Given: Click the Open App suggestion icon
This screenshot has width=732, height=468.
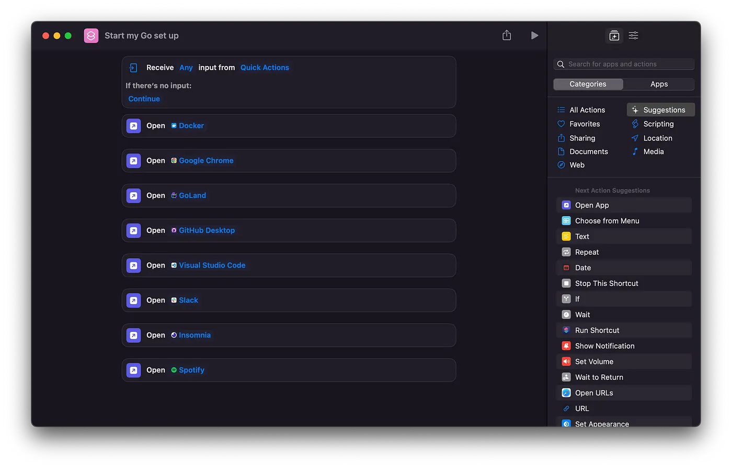Looking at the screenshot, I should click(x=566, y=205).
